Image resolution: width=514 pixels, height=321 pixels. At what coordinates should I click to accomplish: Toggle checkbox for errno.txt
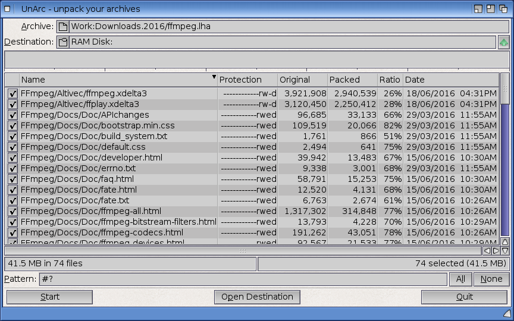click(x=12, y=168)
